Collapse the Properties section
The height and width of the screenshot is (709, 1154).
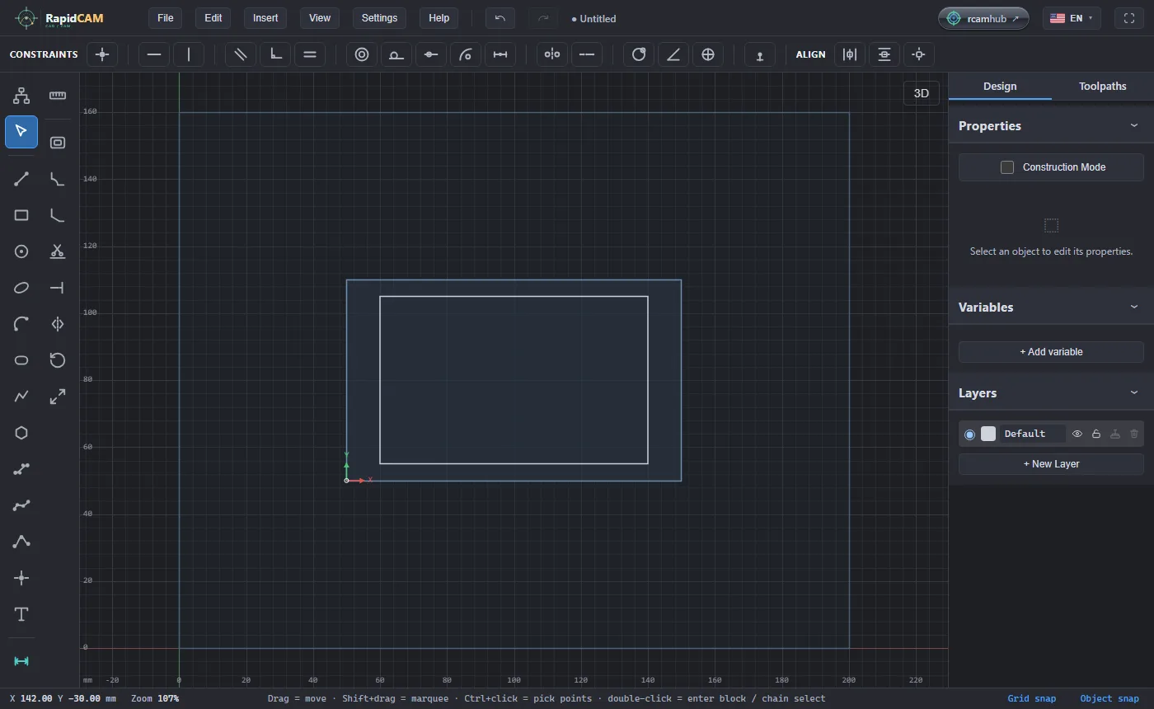1134,125
